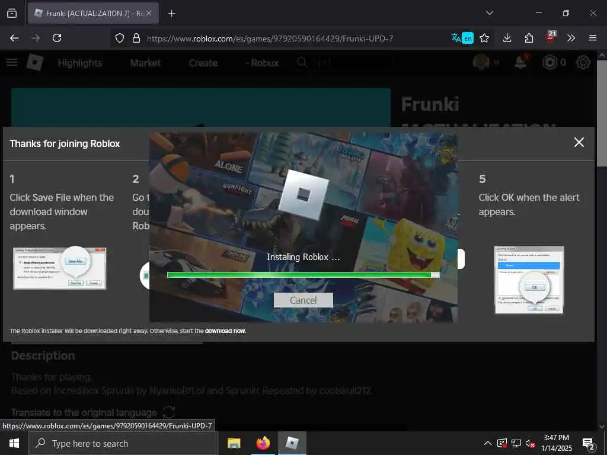Screen dimensions: 607x455
Task: Open the Highlights nav item
Action: [x=80, y=63]
